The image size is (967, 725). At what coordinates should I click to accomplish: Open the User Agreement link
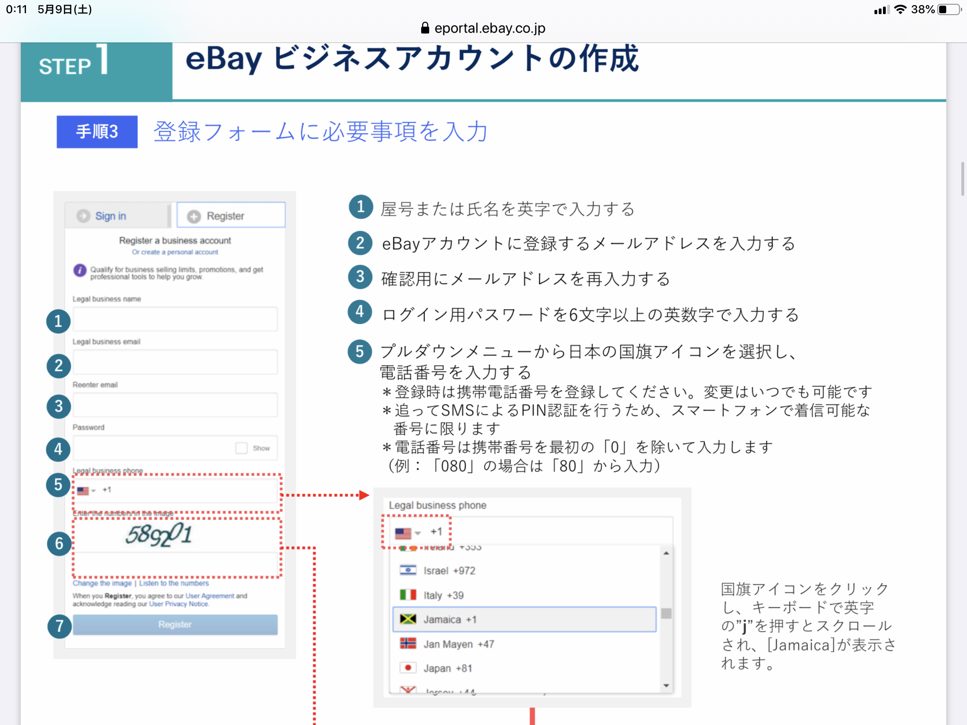[210, 596]
